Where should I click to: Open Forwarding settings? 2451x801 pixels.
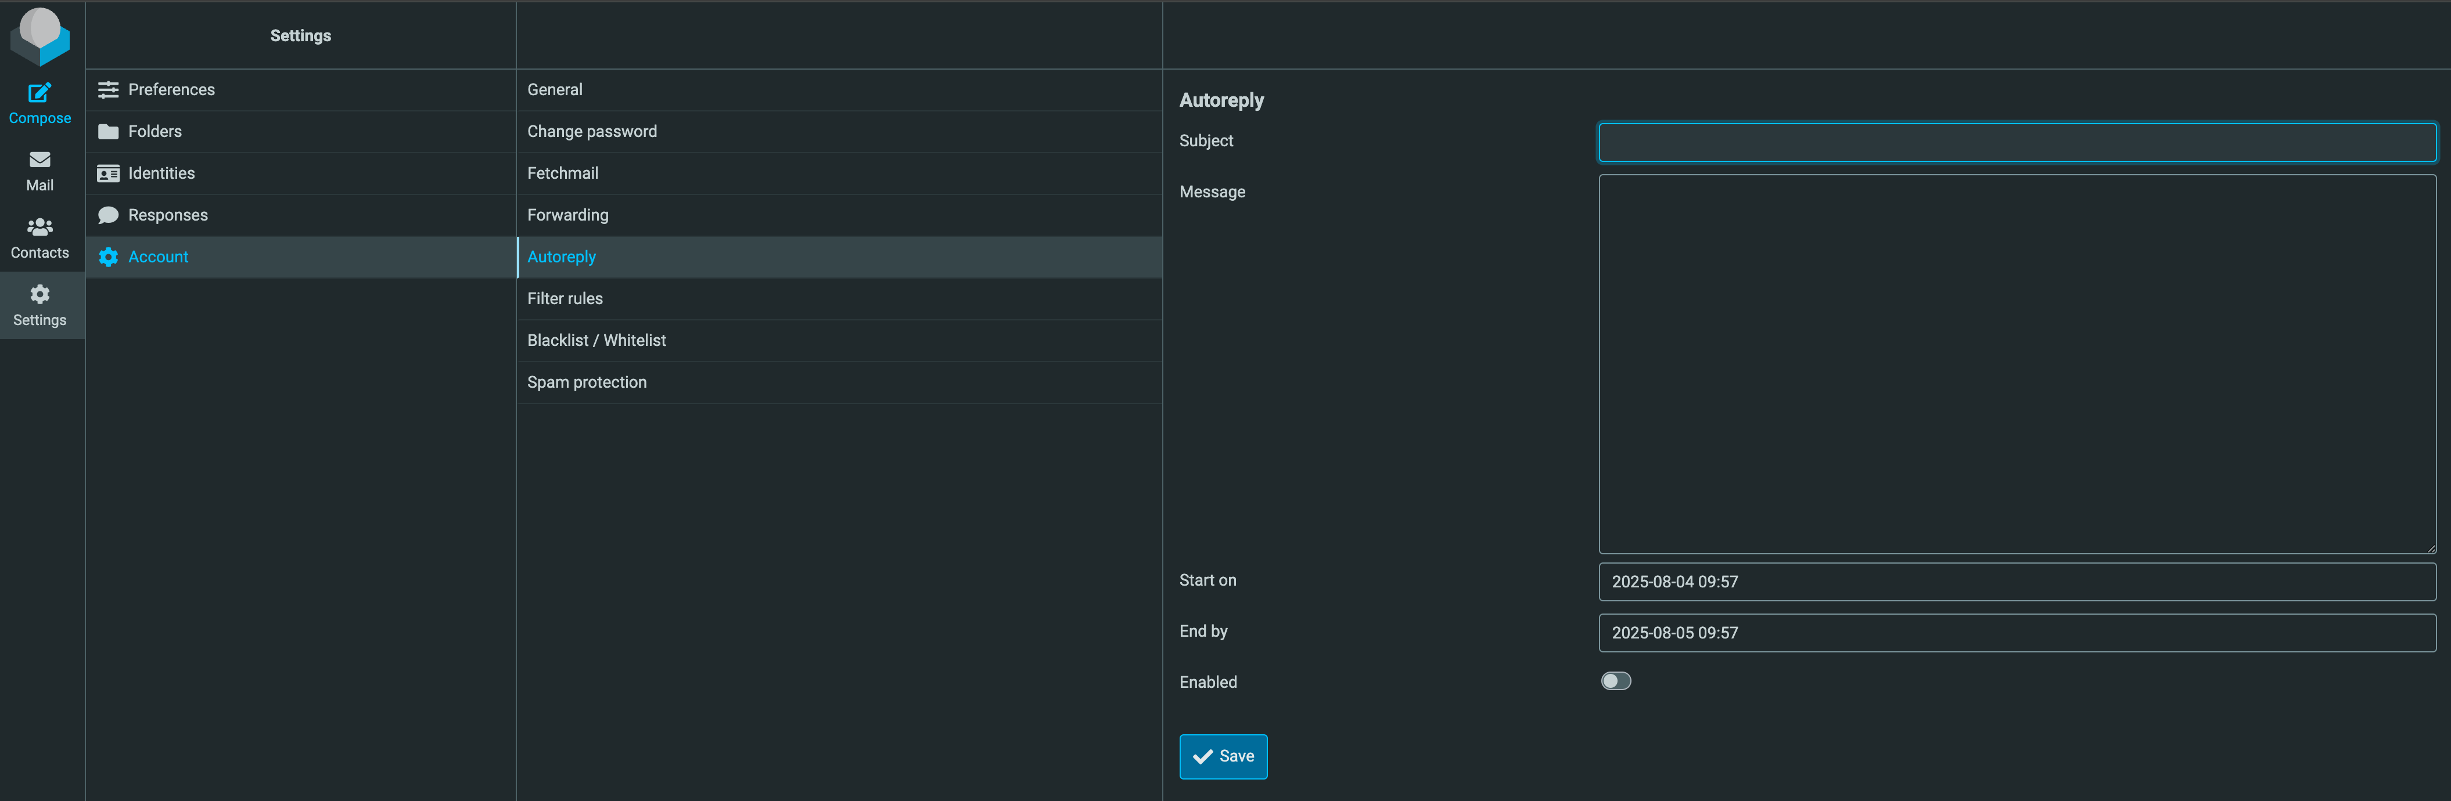(567, 215)
